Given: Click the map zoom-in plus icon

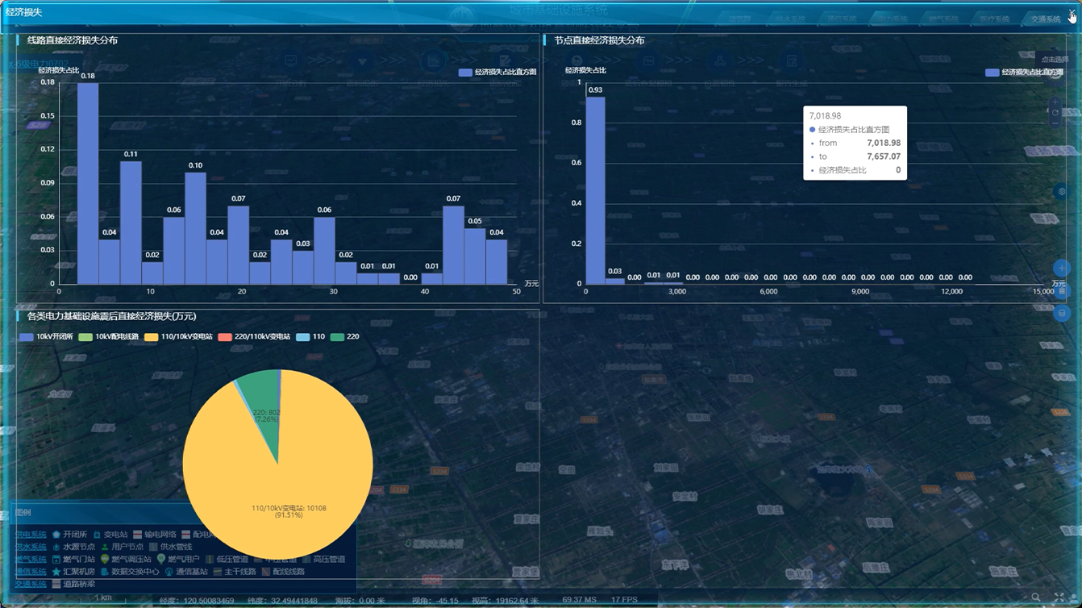Looking at the screenshot, I should 1055,103.
